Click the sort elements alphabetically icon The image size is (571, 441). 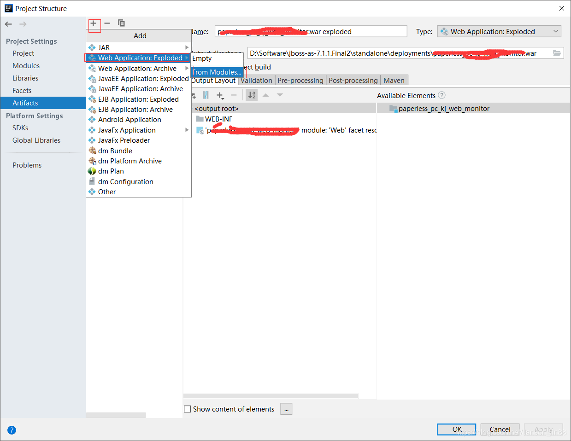click(252, 95)
